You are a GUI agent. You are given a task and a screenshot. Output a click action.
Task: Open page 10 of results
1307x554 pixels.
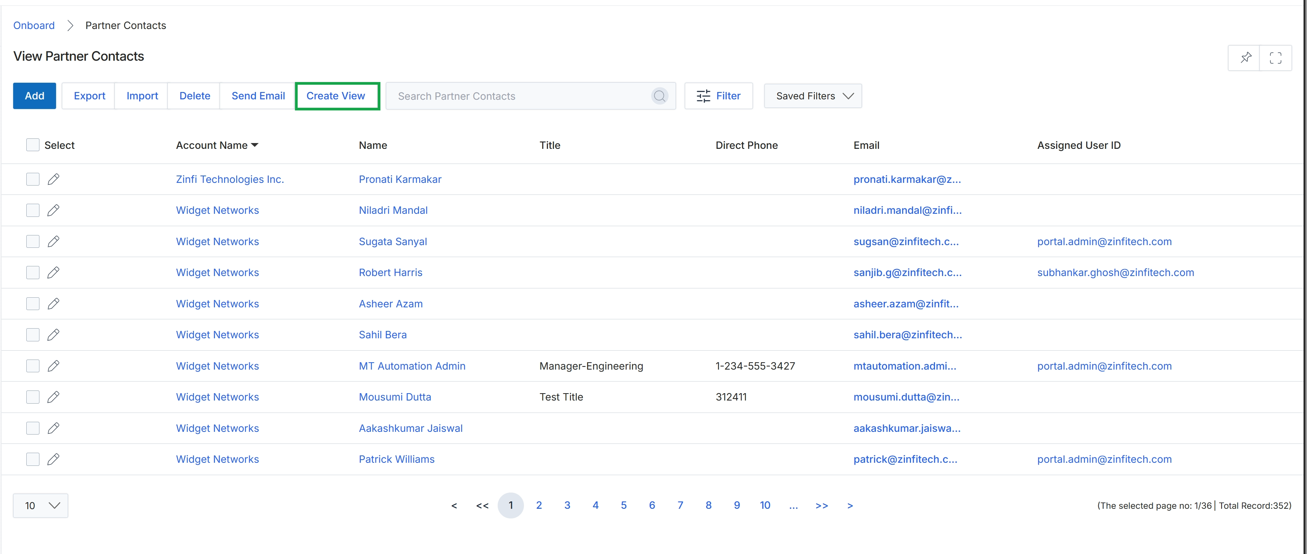765,505
